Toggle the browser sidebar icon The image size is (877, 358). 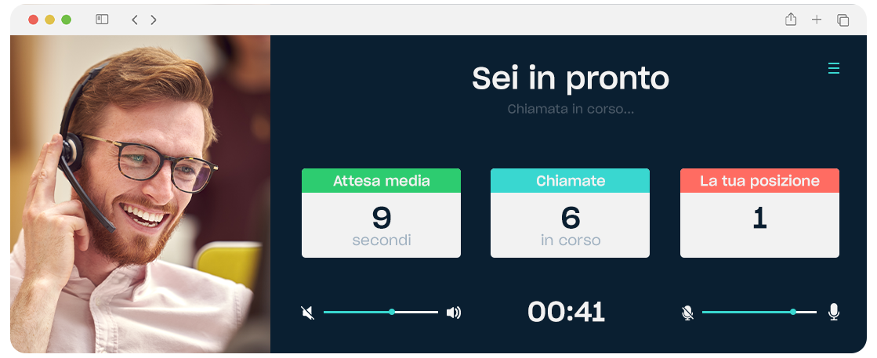coord(102,20)
